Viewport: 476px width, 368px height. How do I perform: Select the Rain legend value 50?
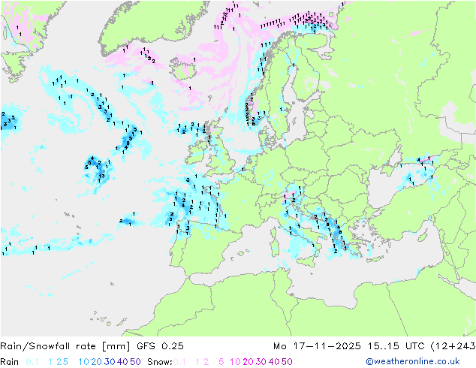(135, 362)
